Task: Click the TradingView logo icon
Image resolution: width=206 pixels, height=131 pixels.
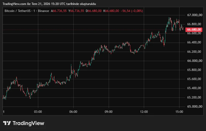Action: coord(7,123)
